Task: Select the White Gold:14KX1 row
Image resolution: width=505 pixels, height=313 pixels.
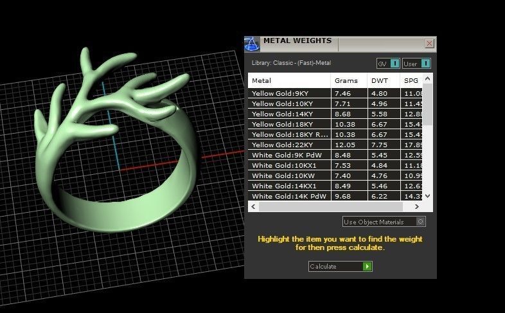Action: pyautogui.click(x=335, y=186)
